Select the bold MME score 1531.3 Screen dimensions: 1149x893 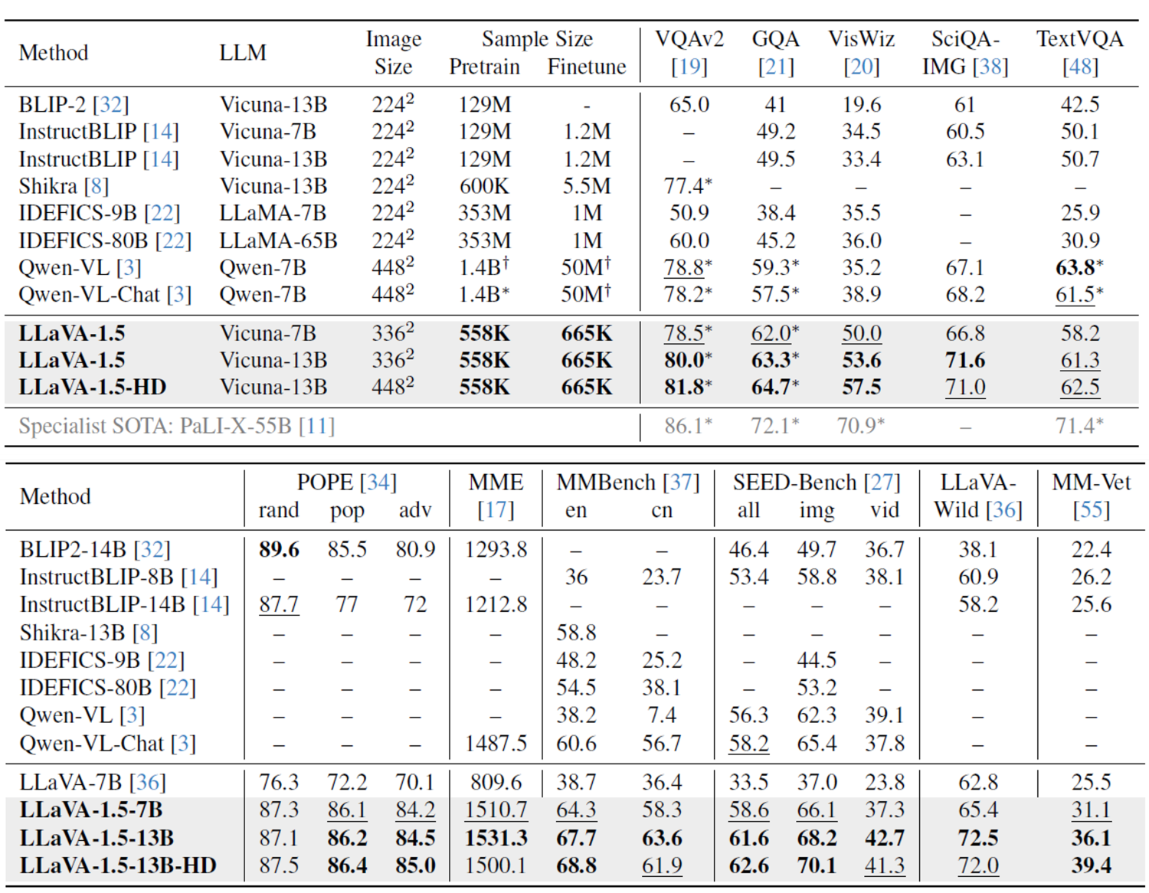click(496, 838)
